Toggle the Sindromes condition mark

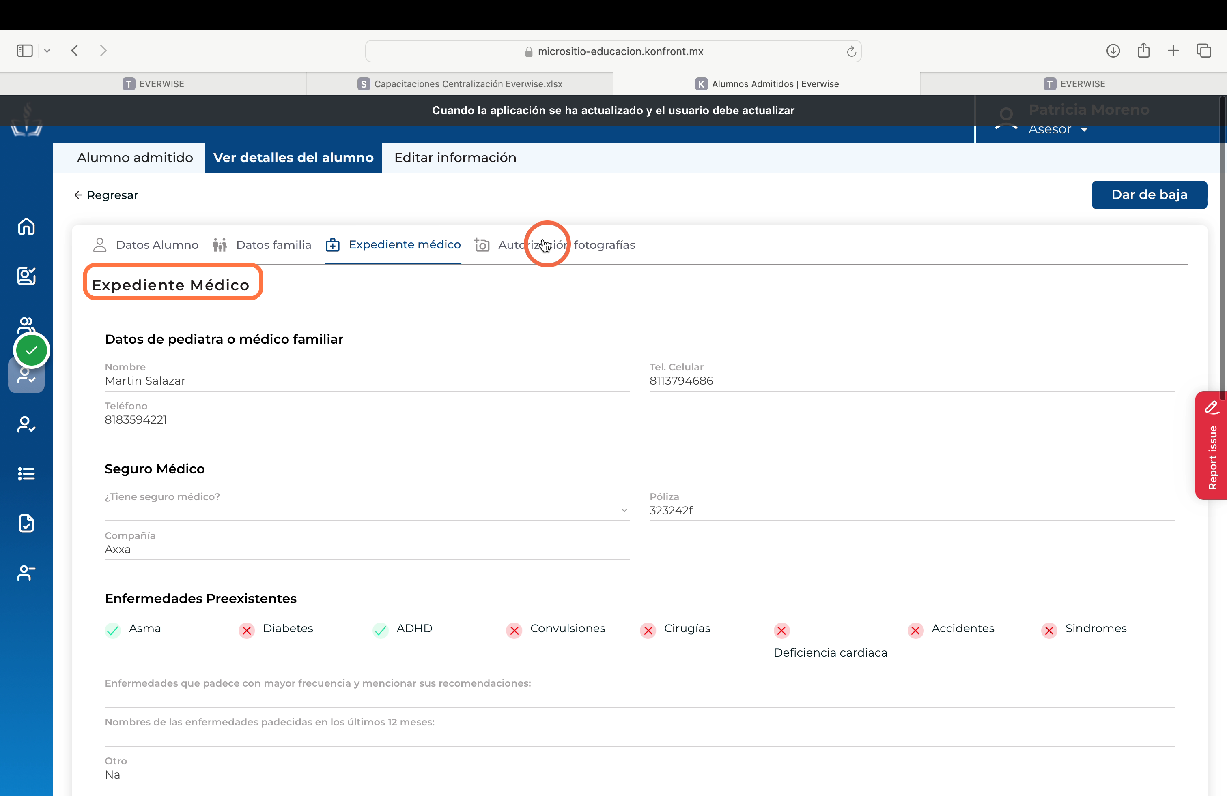point(1049,630)
